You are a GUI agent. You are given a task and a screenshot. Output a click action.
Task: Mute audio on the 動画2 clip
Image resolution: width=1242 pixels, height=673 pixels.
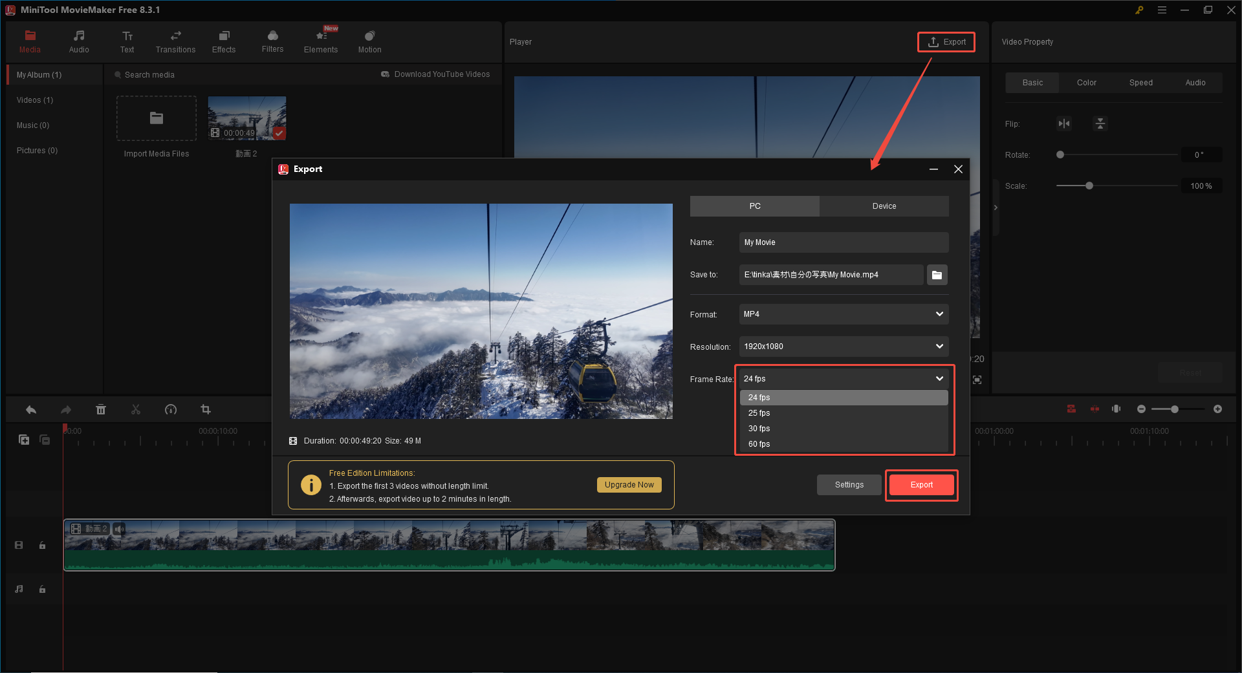click(x=119, y=529)
